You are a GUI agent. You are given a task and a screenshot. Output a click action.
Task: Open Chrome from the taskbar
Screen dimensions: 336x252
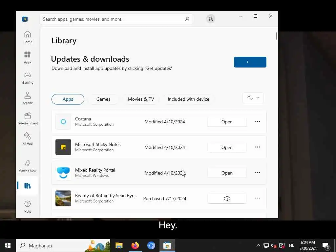151,245
